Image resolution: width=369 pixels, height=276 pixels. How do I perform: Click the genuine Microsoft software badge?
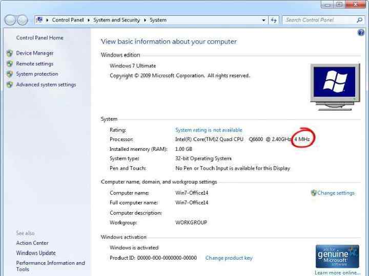pos(337,256)
